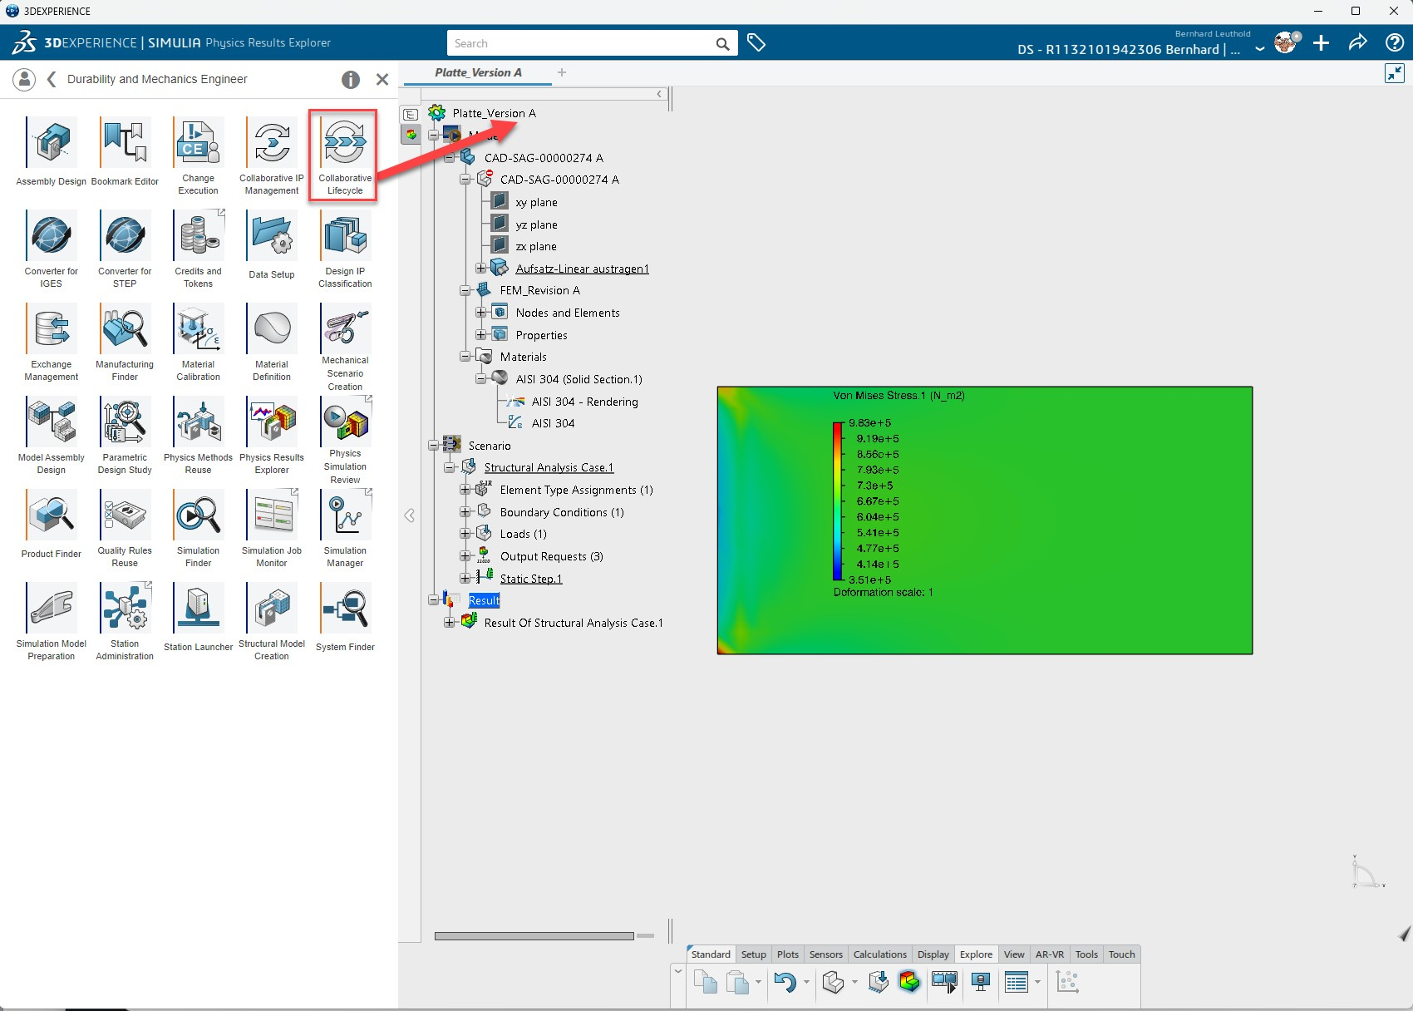Select Structural Analysis Case.1 in tree
This screenshot has width=1413, height=1011.
click(x=549, y=468)
